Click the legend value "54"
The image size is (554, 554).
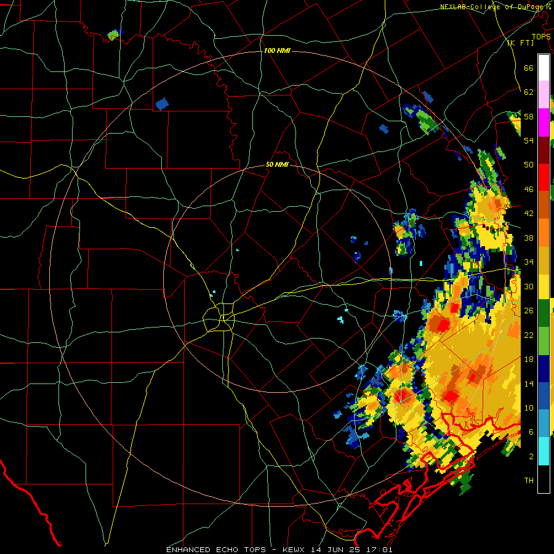529,140
